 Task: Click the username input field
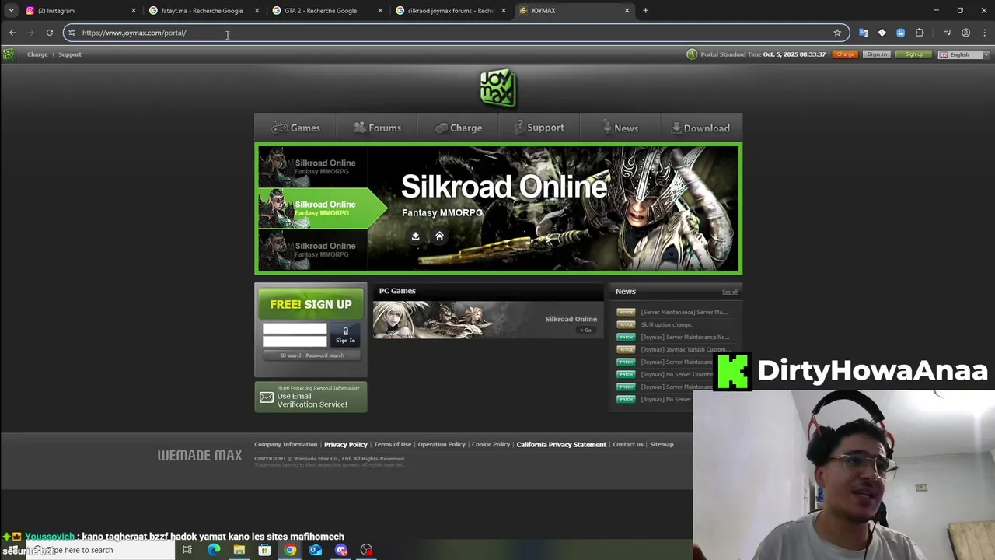[x=295, y=329]
